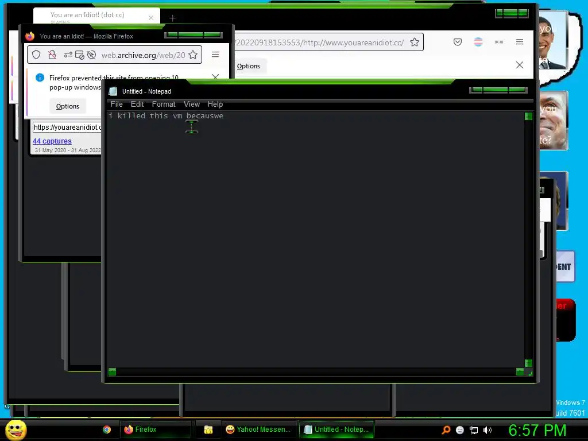The image size is (588, 441).
Task: Click the white smiley face tray icon
Action: [460, 430]
